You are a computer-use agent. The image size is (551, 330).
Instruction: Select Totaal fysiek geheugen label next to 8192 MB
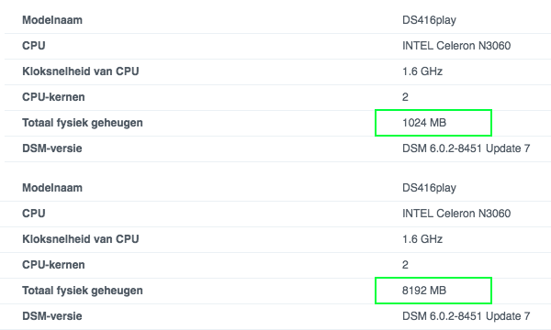[83, 291]
